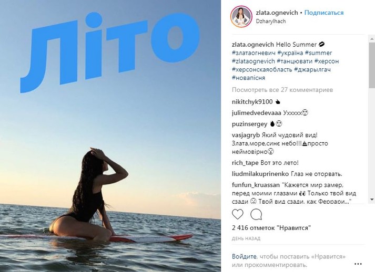Click scrollbar up arrow in comments
Image resolution: width=375 pixels, height=272 pixels.
click(x=372, y=38)
